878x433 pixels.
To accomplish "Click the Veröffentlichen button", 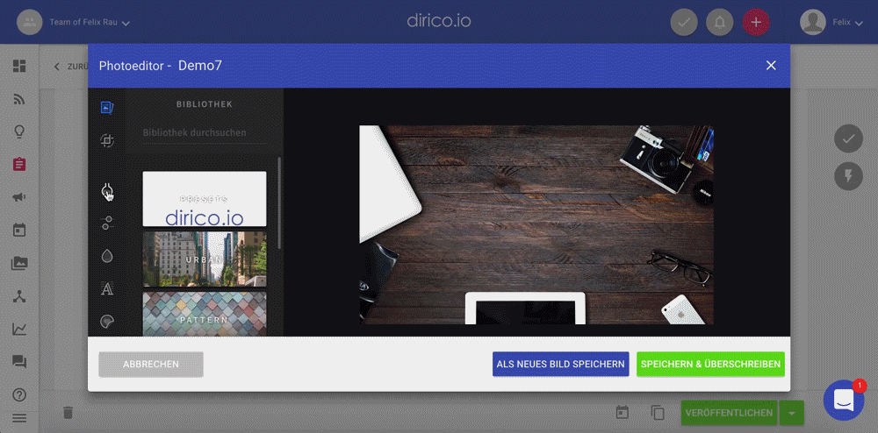I will (x=729, y=413).
